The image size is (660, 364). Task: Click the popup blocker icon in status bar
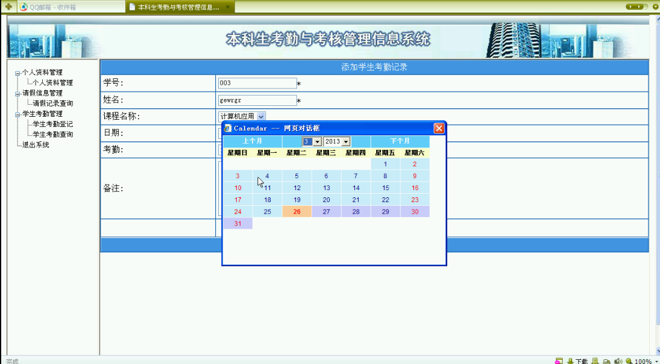pos(559,361)
